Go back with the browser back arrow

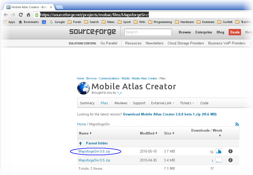click(6, 15)
